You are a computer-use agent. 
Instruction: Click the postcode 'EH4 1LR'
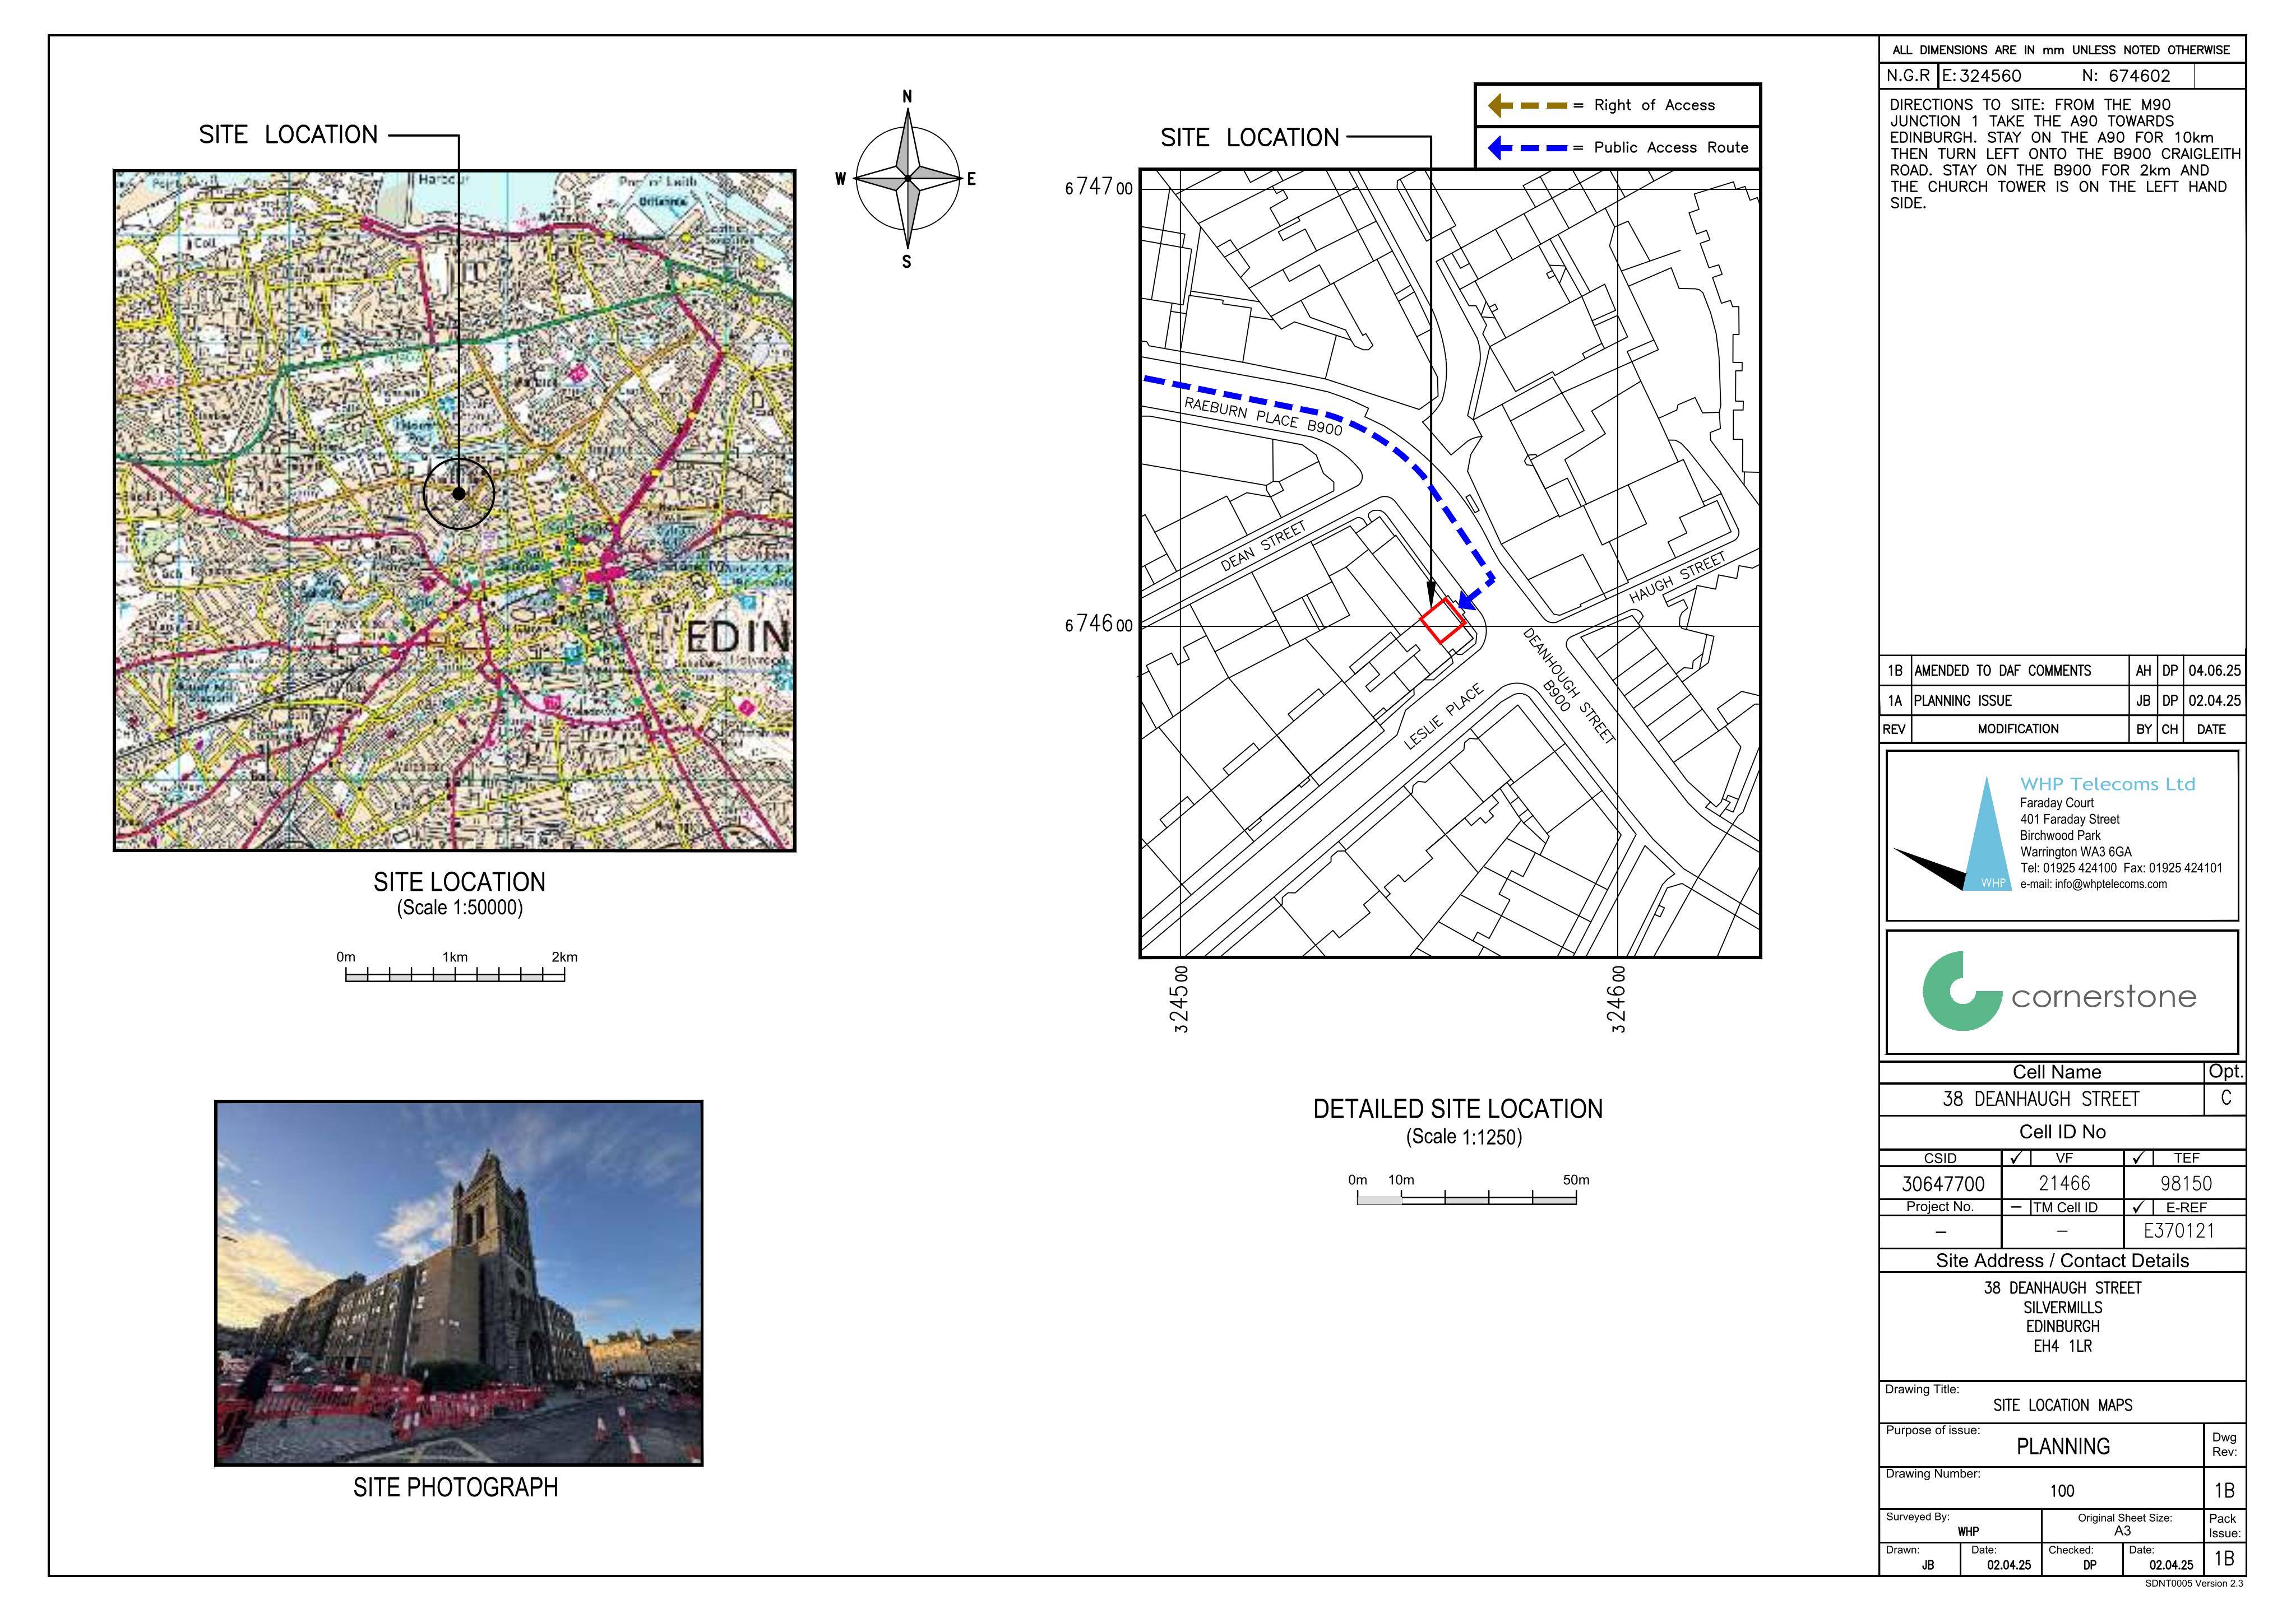2062,1347
